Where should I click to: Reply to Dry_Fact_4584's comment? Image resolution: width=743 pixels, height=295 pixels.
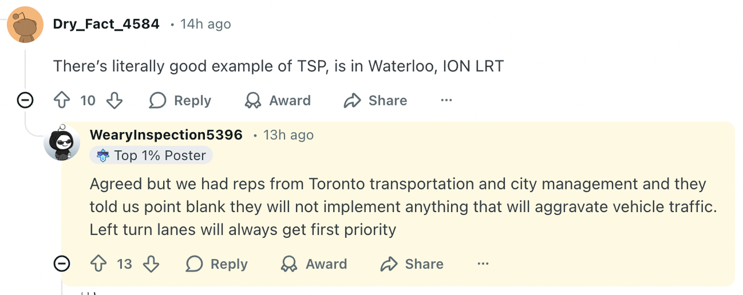pyautogui.click(x=180, y=101)
